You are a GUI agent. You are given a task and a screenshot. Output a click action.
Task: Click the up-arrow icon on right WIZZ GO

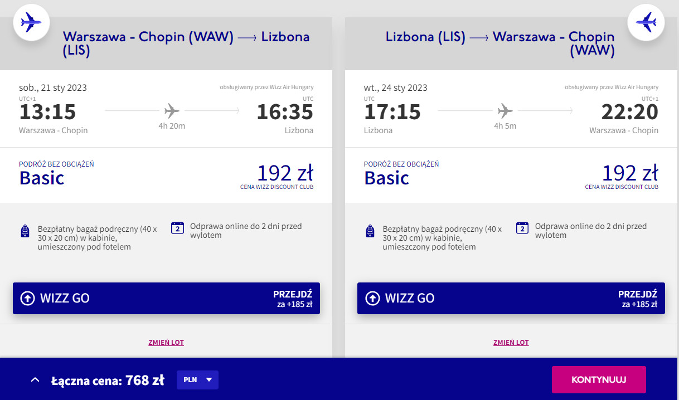click(x=372, y=298)
